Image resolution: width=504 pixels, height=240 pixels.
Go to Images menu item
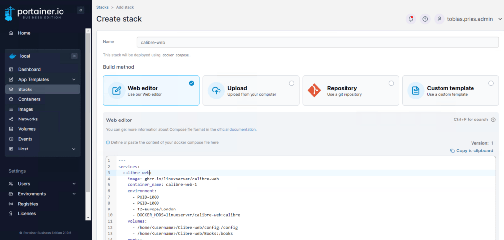pos(26,109)
